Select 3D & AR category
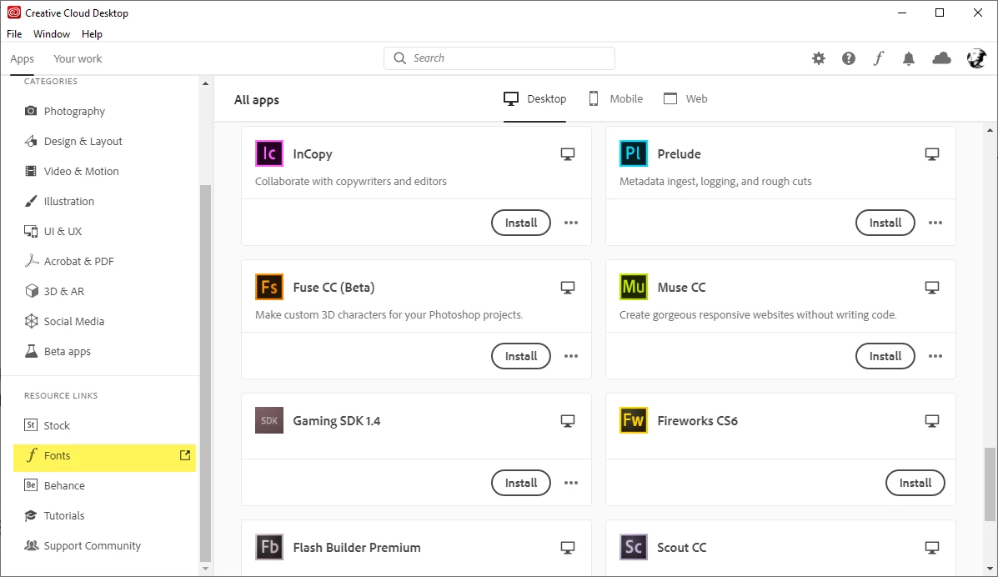This screenshot has width=998, height=577. tap(53, 290)
